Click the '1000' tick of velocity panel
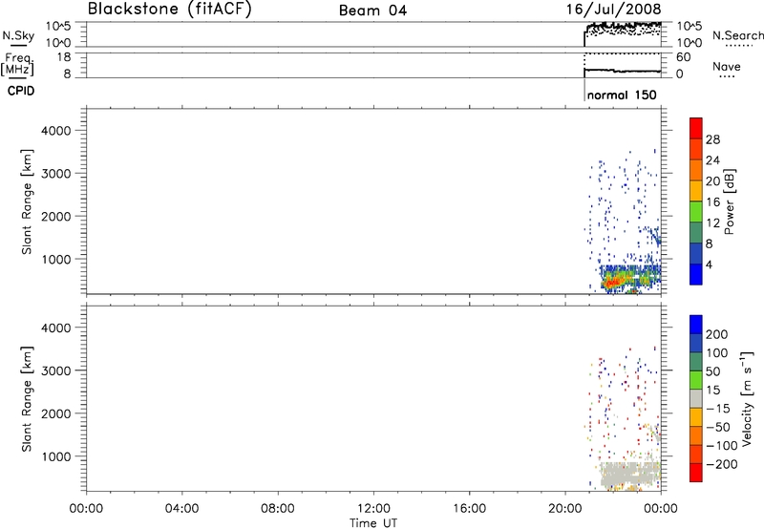Viewport: 764px width, 529px height. 56,456
